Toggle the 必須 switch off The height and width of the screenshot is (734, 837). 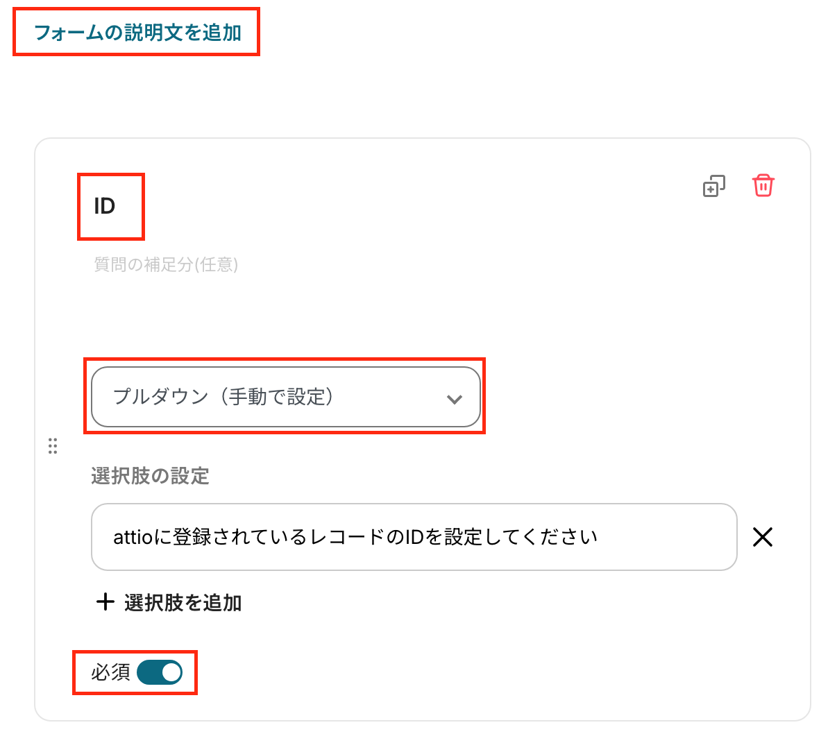pos(160,672)
